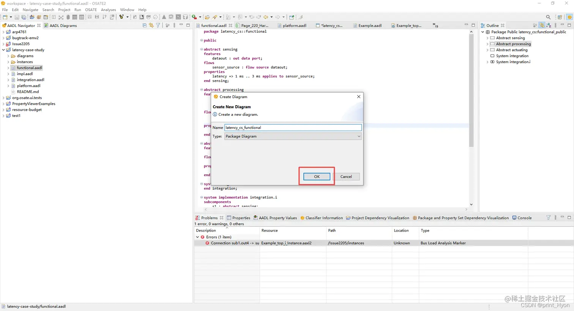The height and width of the screenshot is (311, 574).
Task: Toggle Link with Editor in AADL Navigator
Action: pos(151,25)
